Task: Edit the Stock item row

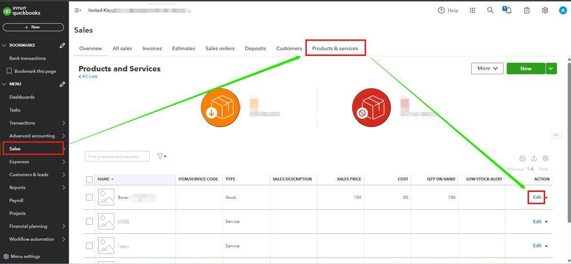Action: pyautogui.click(x=537, y=197)
